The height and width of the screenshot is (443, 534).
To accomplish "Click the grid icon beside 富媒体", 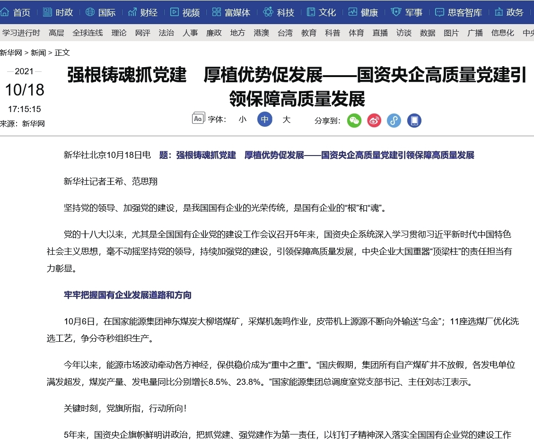I will click(217, 12).
